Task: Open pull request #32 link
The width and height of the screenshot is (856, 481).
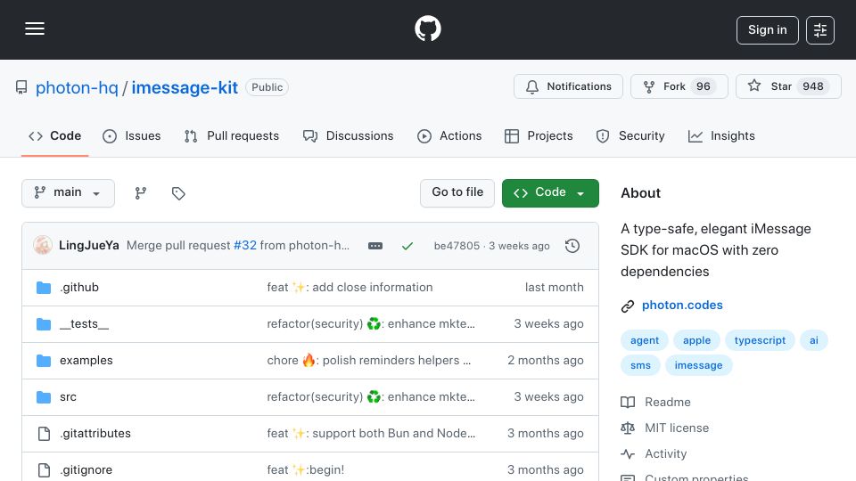Action: click(245, 246)
